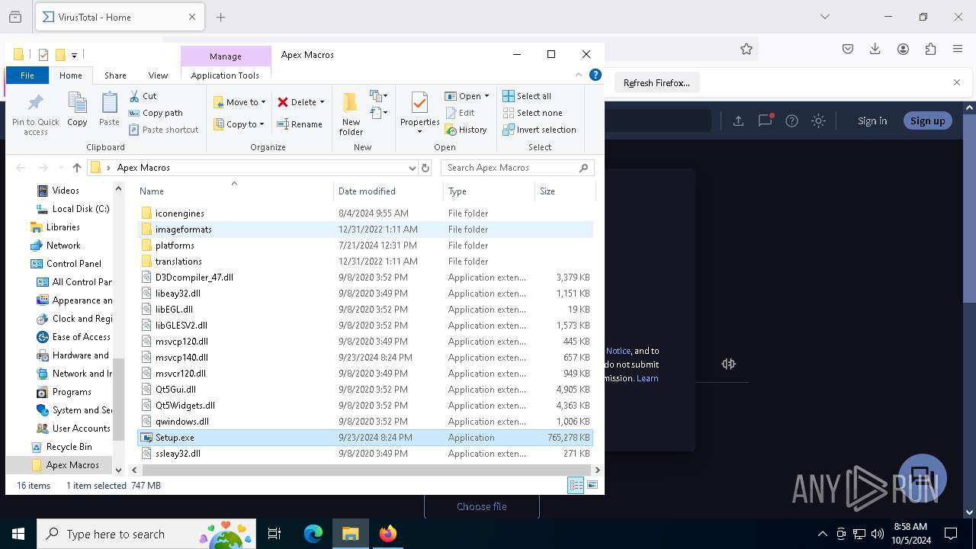The width and height of the screenshot is (976, 549).
Task: Toggle VirusTotal theme sun icon
Action: point(818,120)
